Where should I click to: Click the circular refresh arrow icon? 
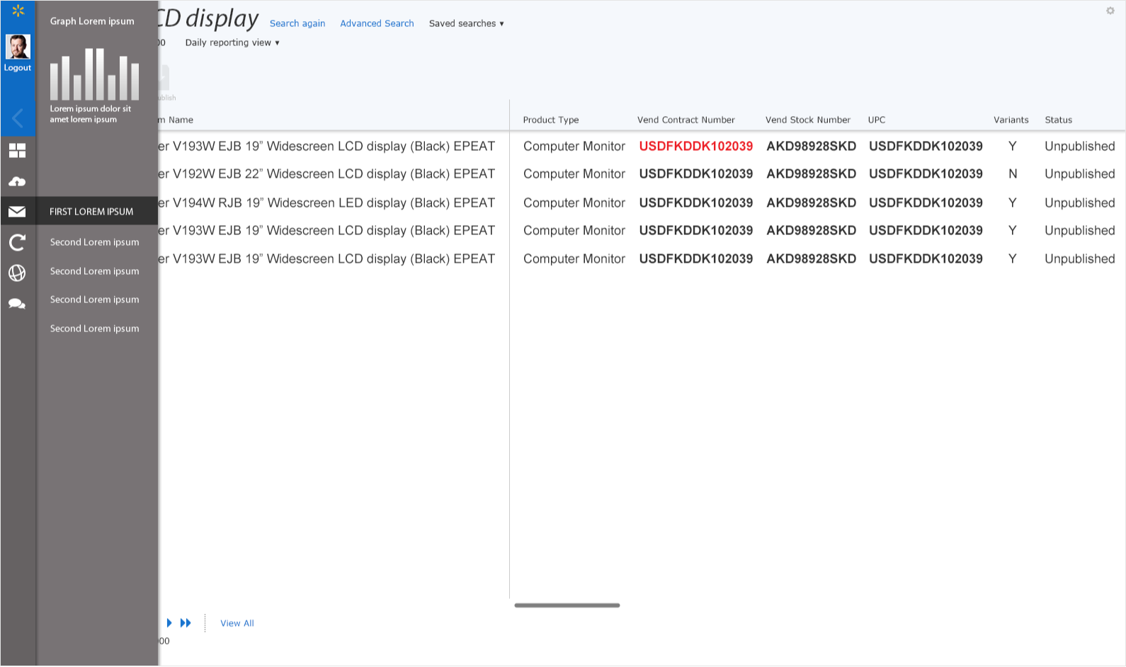point(17,243)
